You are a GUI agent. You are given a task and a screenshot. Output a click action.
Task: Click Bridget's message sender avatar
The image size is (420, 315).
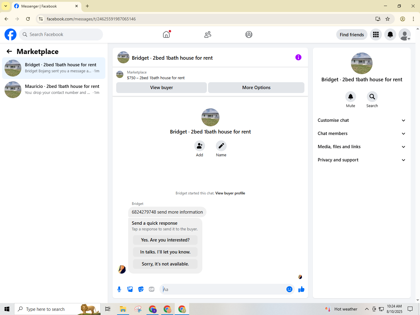[x=122, y=269]
